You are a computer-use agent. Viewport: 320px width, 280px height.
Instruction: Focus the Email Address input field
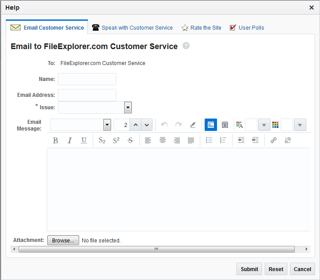(87, 95)
